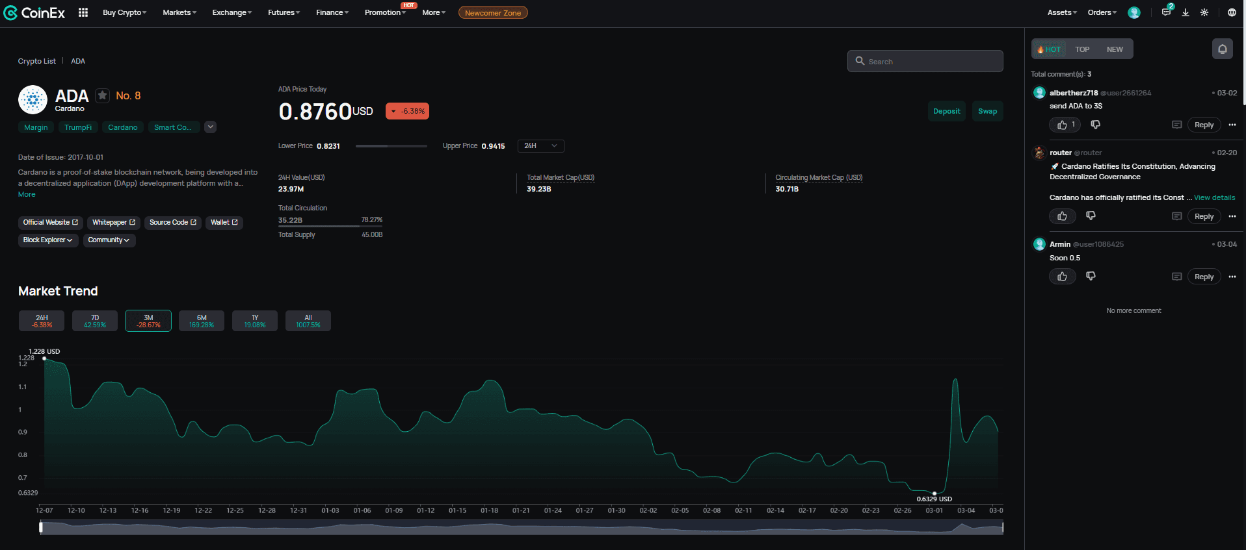
Task: Click the Cardano ADA coin logo
Action: (33, 100)
